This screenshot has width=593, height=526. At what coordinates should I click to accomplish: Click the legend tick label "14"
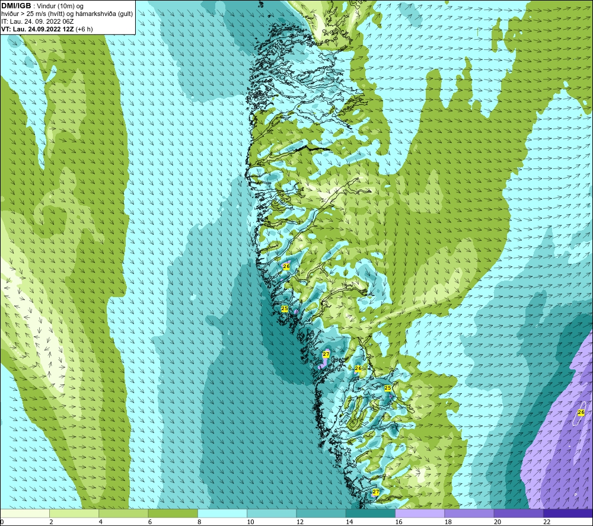pos(349,522)
